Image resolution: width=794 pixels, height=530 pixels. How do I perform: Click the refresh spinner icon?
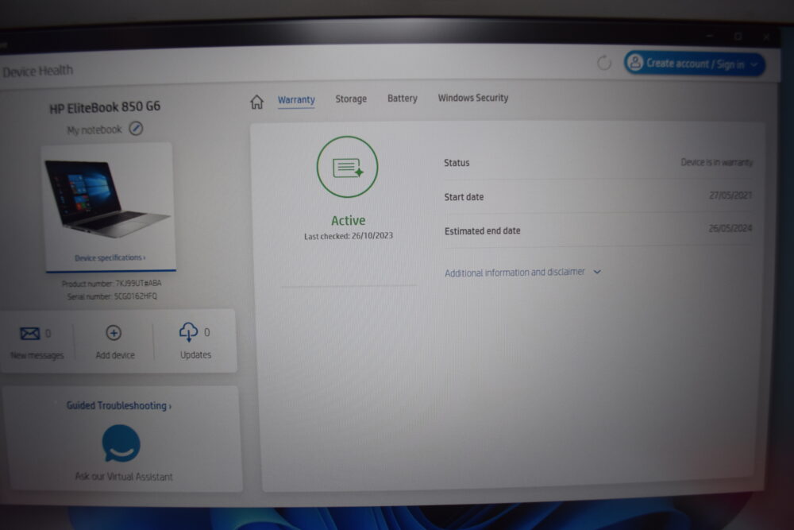click(603, 64)
